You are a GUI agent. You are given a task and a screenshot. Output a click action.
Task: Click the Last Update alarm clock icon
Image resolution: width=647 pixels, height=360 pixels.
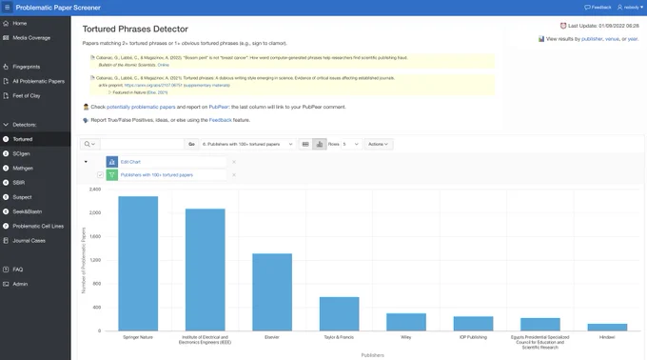click(x=563, y=26)
